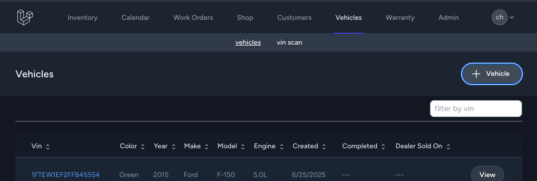Image resolution: width=537 pixels, height=181 pixels.
Task: Sort by Created column arrows icon
Action: coord(324,146)
